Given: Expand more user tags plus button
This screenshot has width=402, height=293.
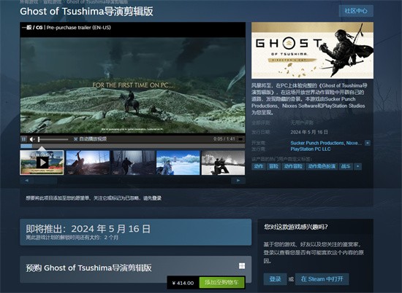Looking at the screenshot, I should [357, 166].
